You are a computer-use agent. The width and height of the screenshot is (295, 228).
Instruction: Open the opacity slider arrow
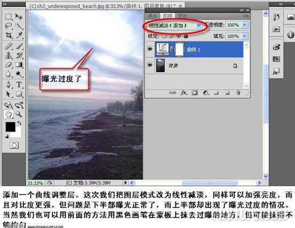click(x=245, y=25)
